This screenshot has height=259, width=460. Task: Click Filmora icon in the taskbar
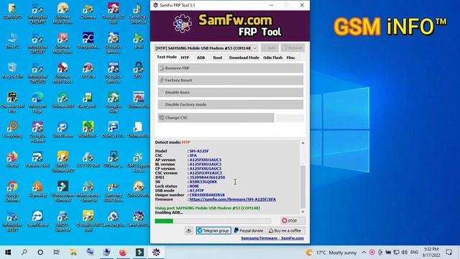click(139, 253)
